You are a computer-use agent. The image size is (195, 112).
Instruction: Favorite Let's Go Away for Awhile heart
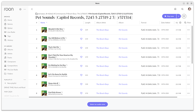(81, 75)
